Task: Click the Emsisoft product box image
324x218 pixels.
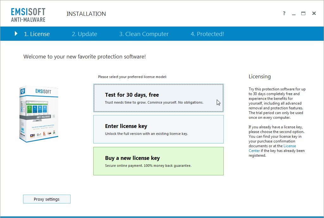Action: click(39, 113)
